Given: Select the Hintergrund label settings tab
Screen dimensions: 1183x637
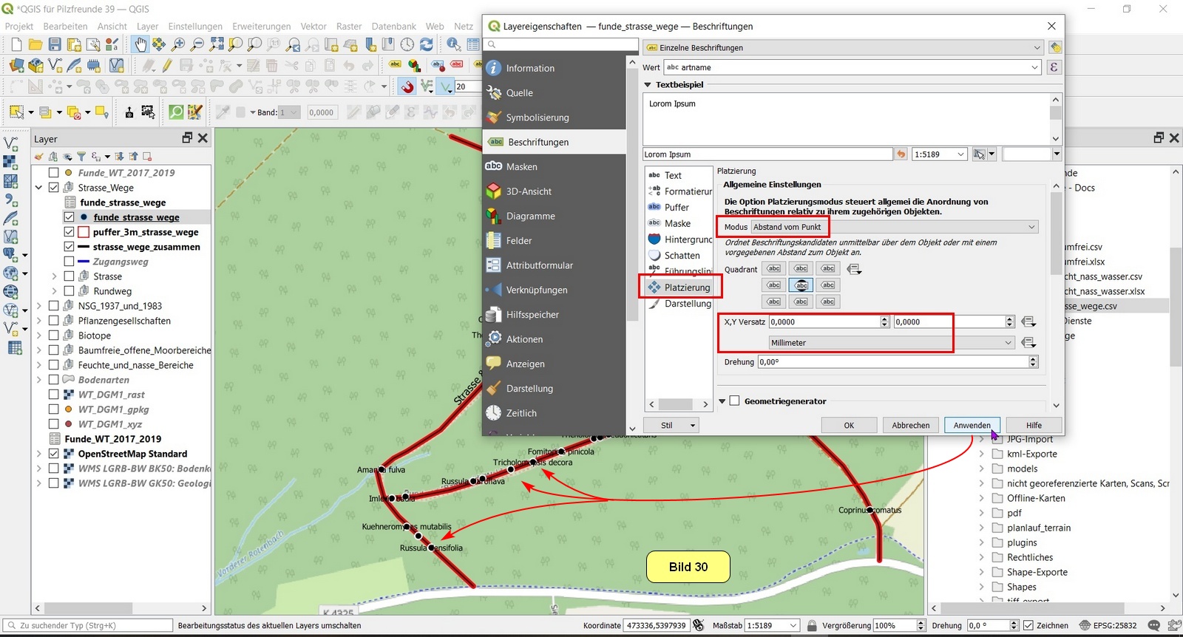Looking at the screenshot, I should [687, 239].
